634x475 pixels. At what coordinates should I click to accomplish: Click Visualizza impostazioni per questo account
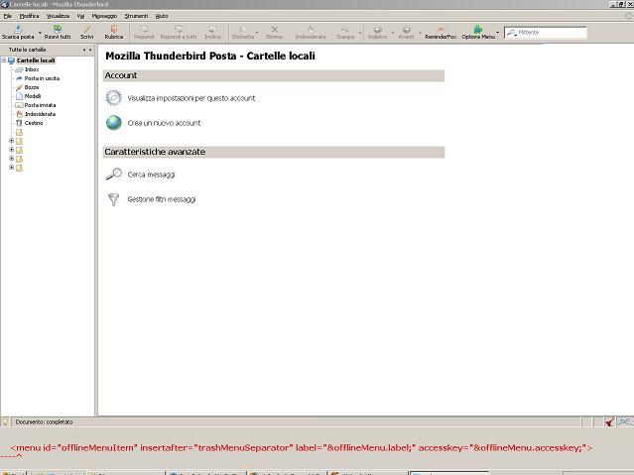tap(191, 98)
